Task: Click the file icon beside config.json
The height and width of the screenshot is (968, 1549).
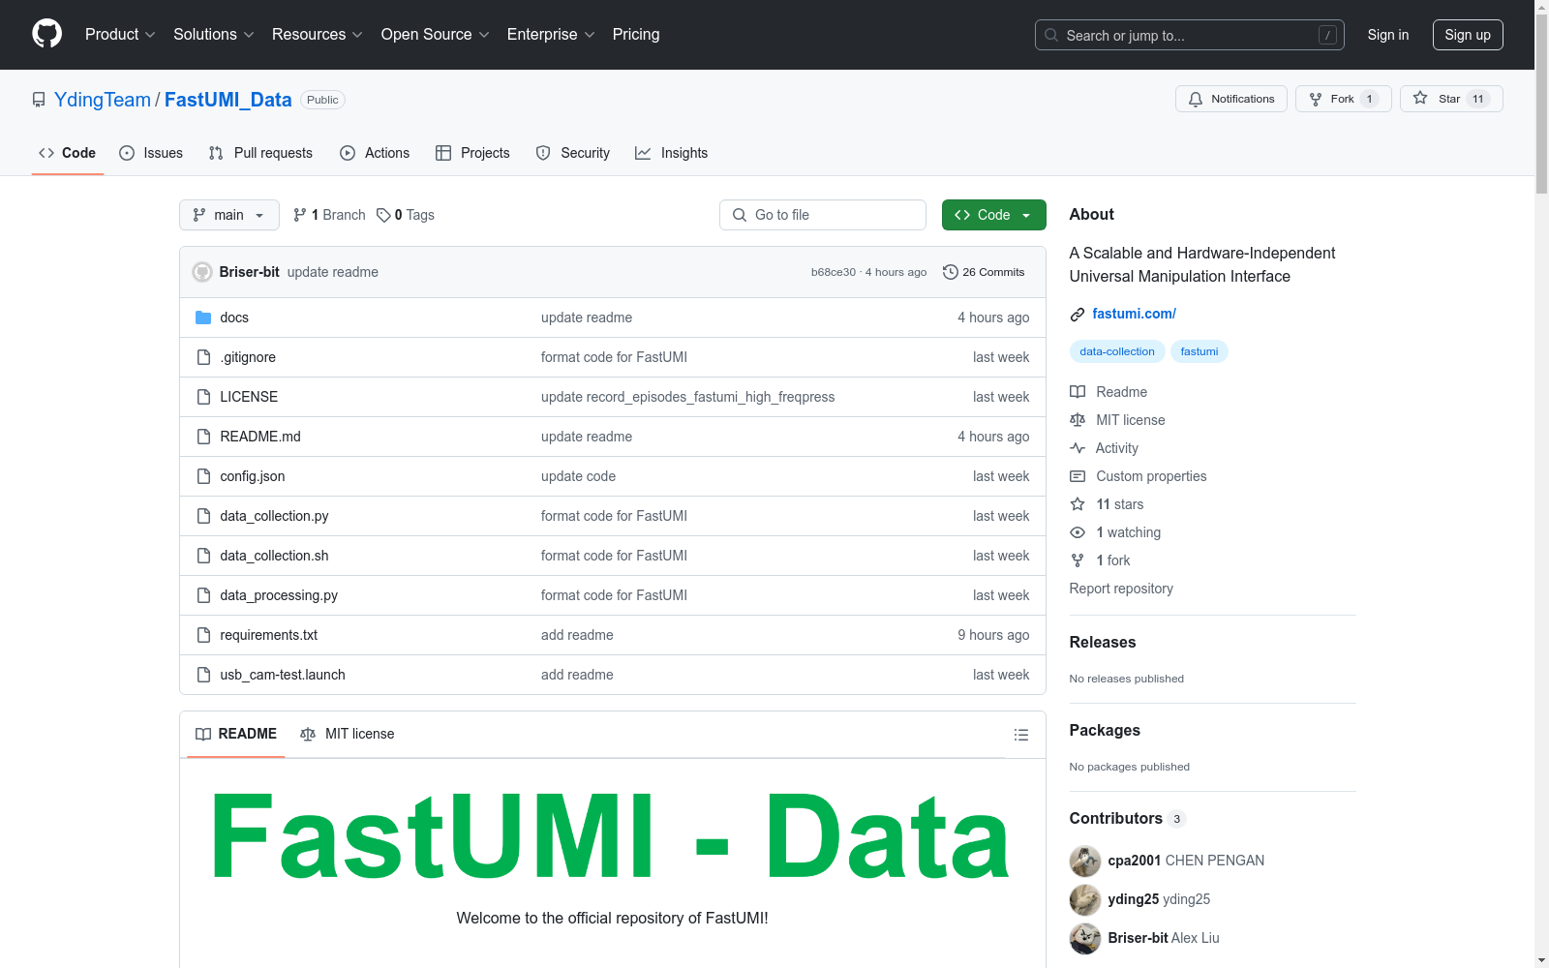Action: (203, 476)
